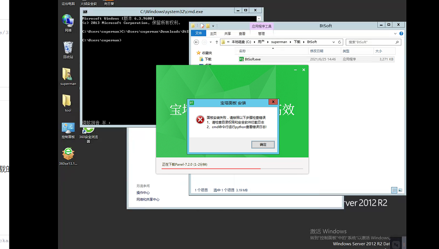
Task: Open Explorer help question mark icon
Action: coord(401,33)
